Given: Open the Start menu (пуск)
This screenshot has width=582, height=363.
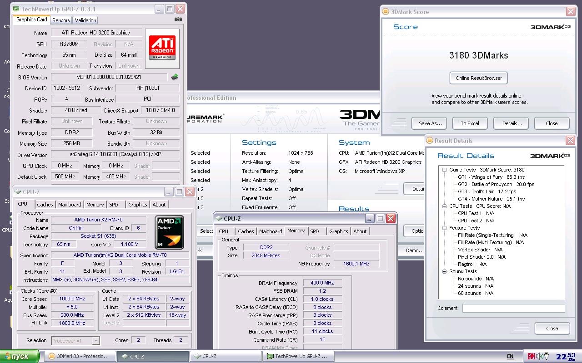Looking at the screenshot, I should 20,357.
